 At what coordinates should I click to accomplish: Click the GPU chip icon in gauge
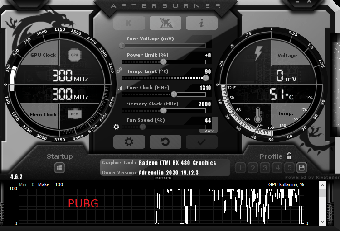[74, 55]
